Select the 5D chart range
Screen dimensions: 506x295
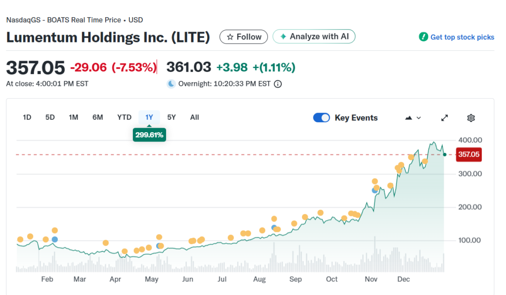[x=50, y=117]
